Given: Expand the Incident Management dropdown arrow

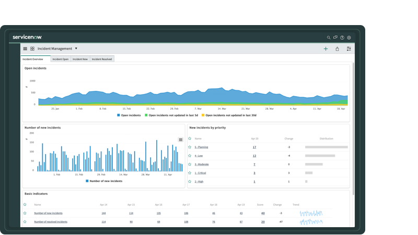Looking at the screenshot, I should click(x=76, y=49).
